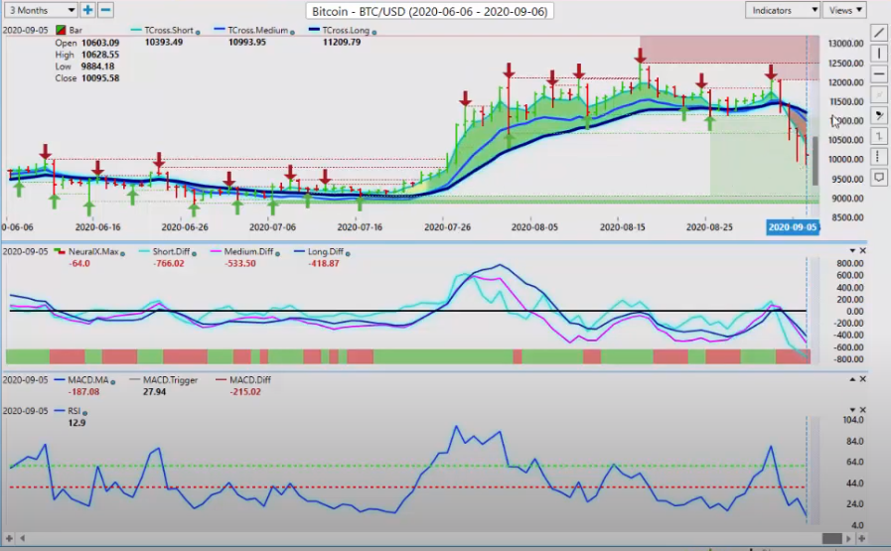The height and width of the screenshot is (551, 891).
Task: Click the horizontal scrollbar thumb
Action: pyautogui.click(x=832, y=538)
